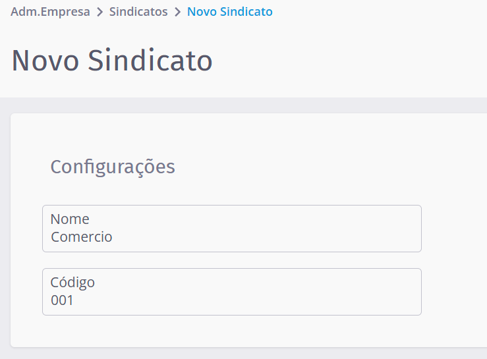487x359 pixels.
Task: Click the Novo Sindicato page title
Action: tap(112, 61)
